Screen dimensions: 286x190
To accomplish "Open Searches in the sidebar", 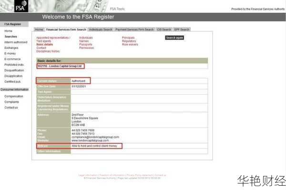I will (10, 37).
